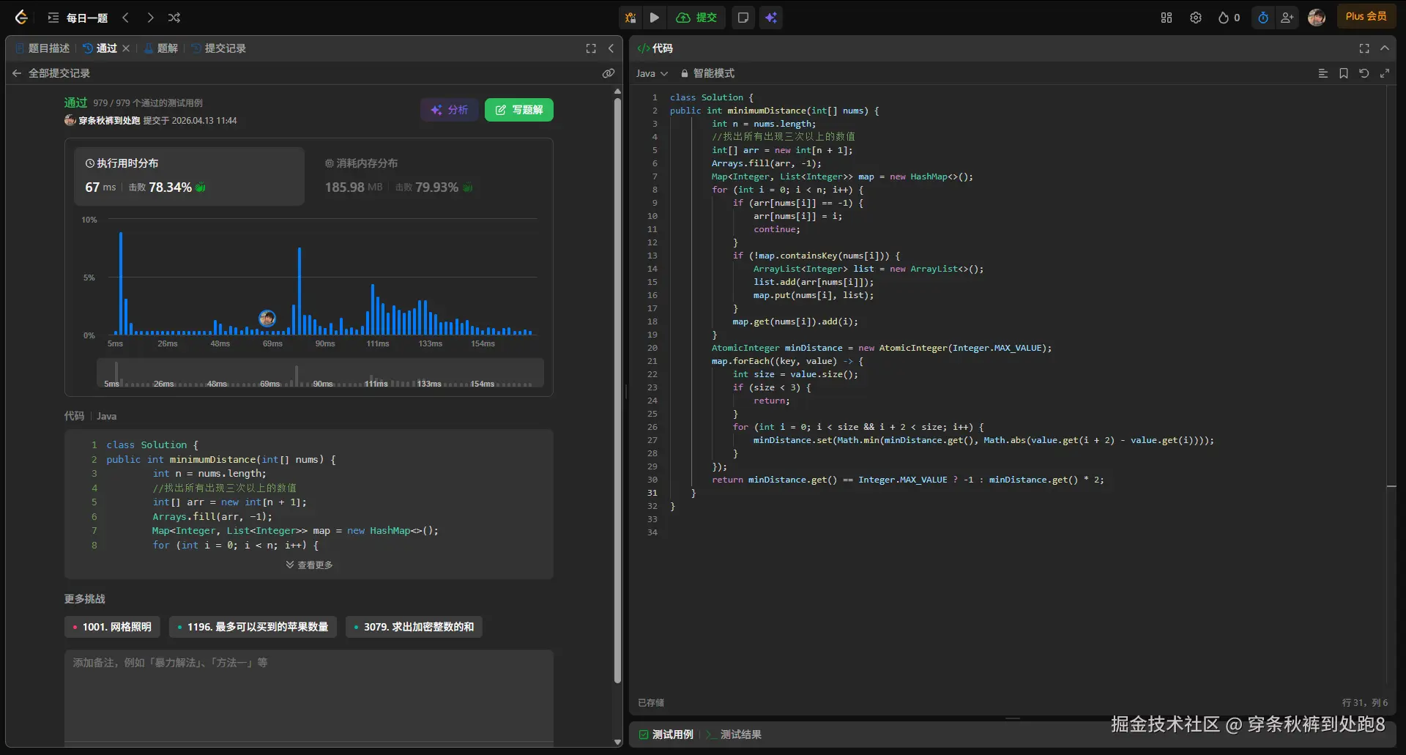Collapse the code panel with chevron
This screenshot has width=1406, height=755.
point(1385,48)
